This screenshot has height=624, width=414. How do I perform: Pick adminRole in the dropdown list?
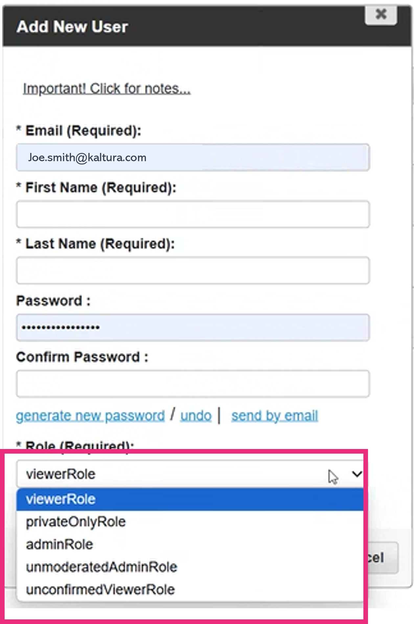pos(190,544)
